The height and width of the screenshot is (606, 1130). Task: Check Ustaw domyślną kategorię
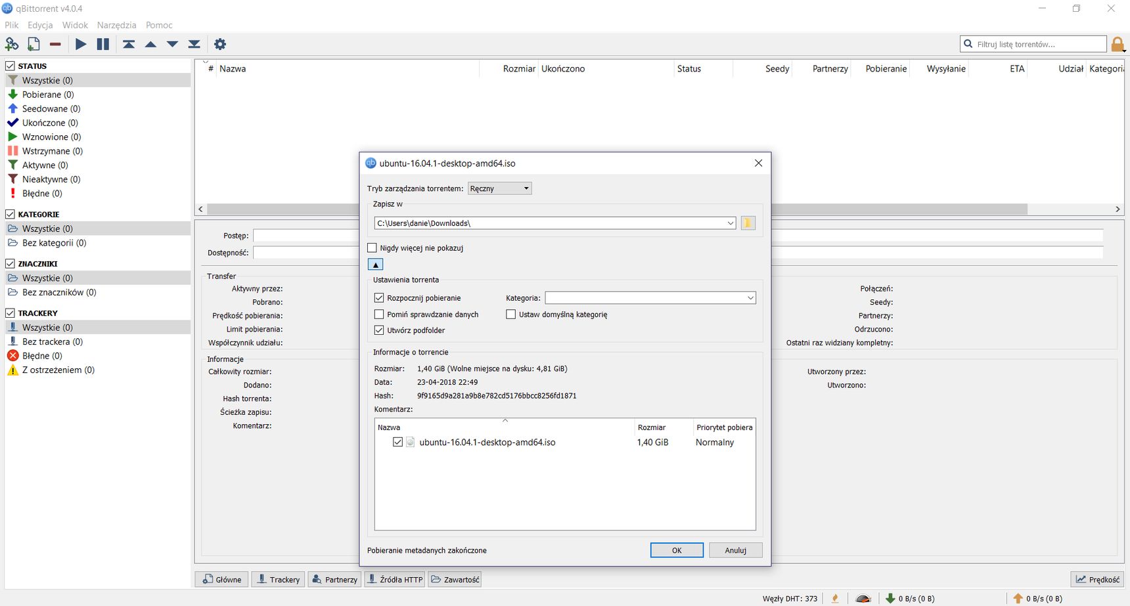pyautogui.click(x=510, y=314)
